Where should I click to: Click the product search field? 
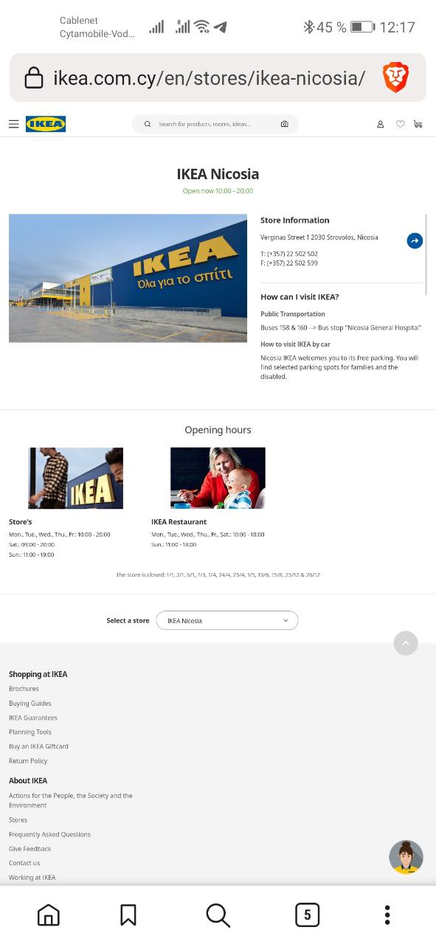(x=215, y=124)
